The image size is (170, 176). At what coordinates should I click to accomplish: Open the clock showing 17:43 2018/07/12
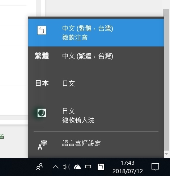pyautogui.click(x=128, y=167)
